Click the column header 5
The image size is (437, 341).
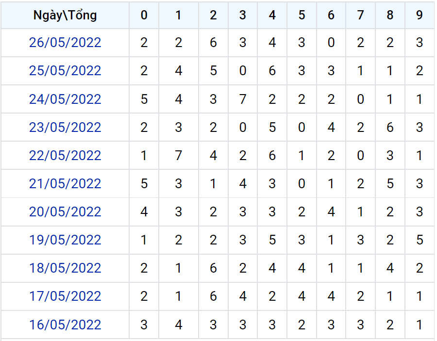point(302,16)
